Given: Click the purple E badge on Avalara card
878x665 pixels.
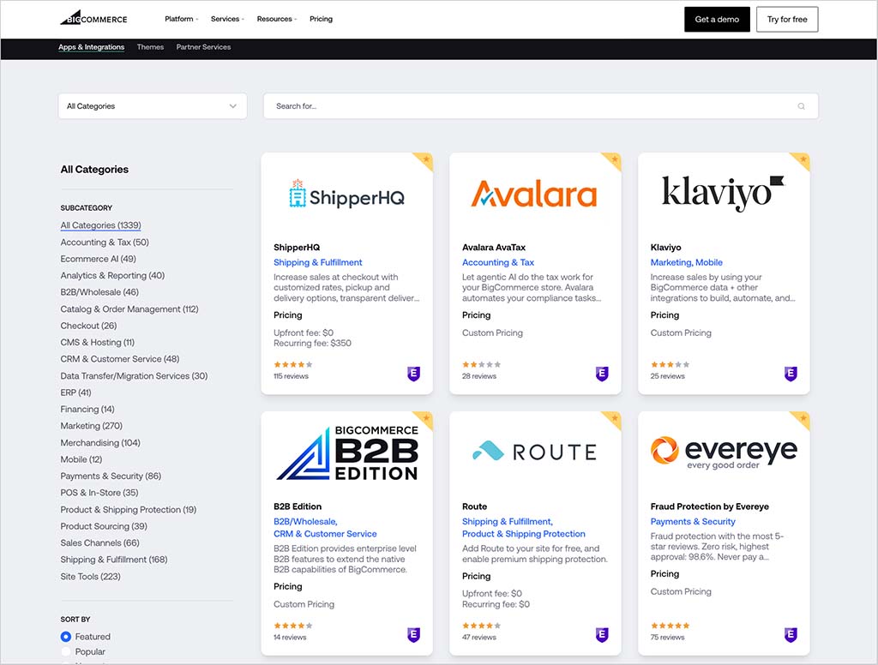Looking at the screenshot, I should (602, 374).
